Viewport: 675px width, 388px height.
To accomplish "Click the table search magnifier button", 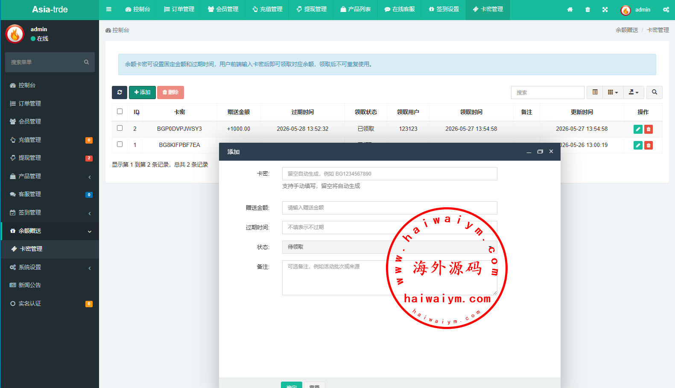I will (x=655, y=92).
